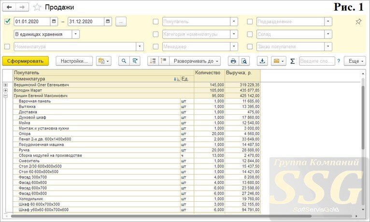Enable the Категория номенклатуры filter checkbox
Viewport: 370px width, 222px height.
click(x=156, y=34)
